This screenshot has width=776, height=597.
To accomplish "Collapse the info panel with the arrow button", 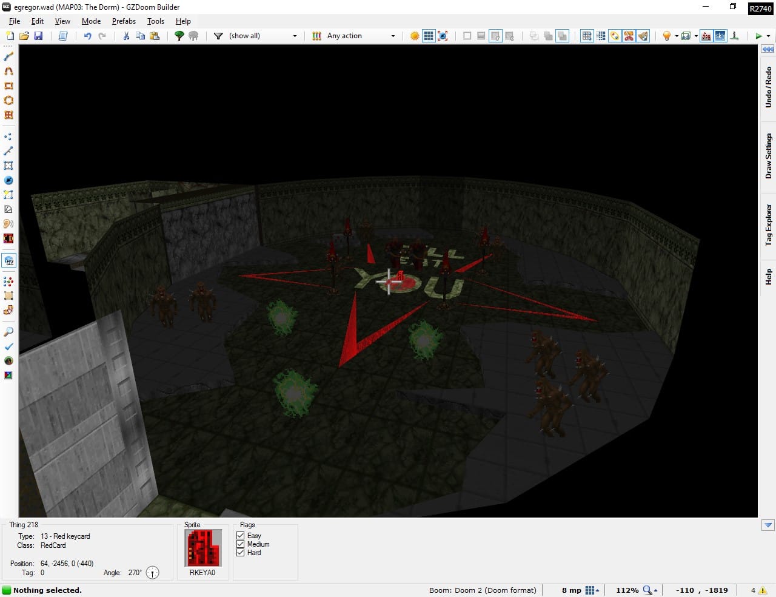I will (768, 525).
